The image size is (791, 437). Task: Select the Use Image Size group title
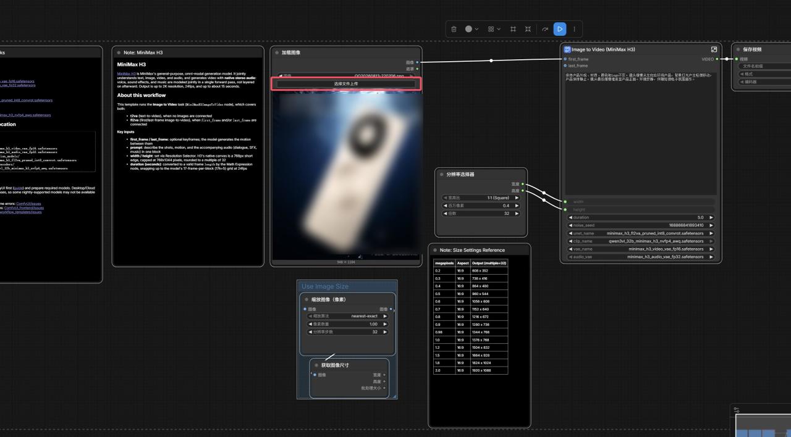[x=325, y=286]
